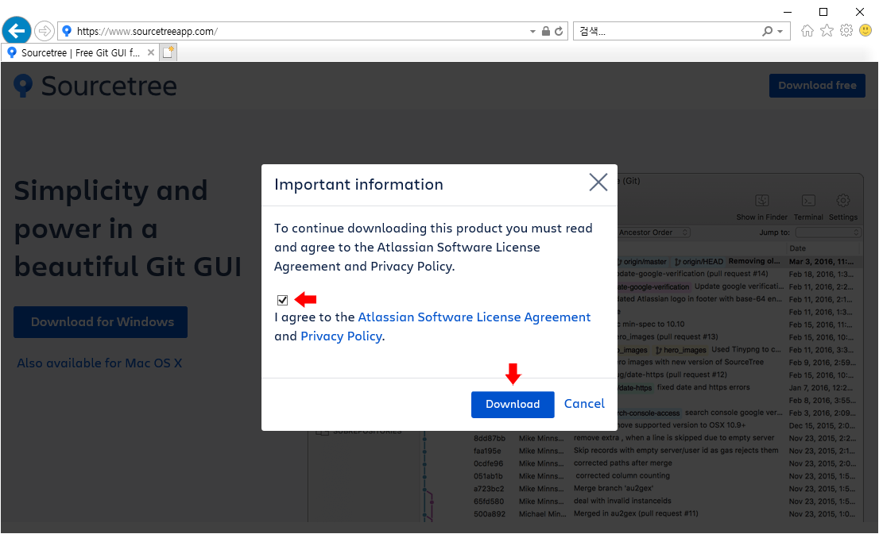The width and height of the screenshot is (879, 534).
Task: Click the Sourcetree site icon in address bar
Action: 67,32
